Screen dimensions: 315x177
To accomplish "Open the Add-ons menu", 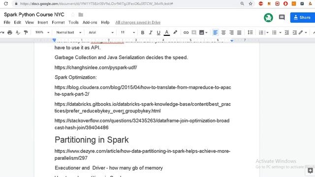I will pos(90,23).
